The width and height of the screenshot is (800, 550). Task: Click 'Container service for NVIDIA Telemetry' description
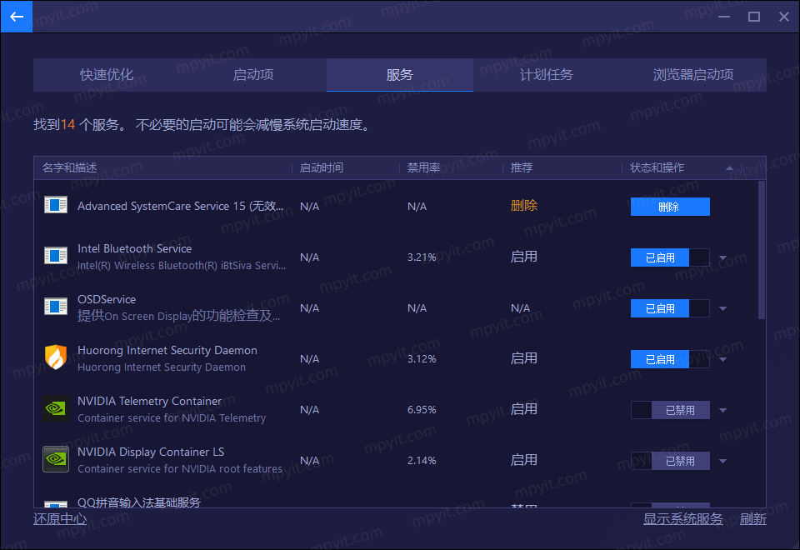172,417
